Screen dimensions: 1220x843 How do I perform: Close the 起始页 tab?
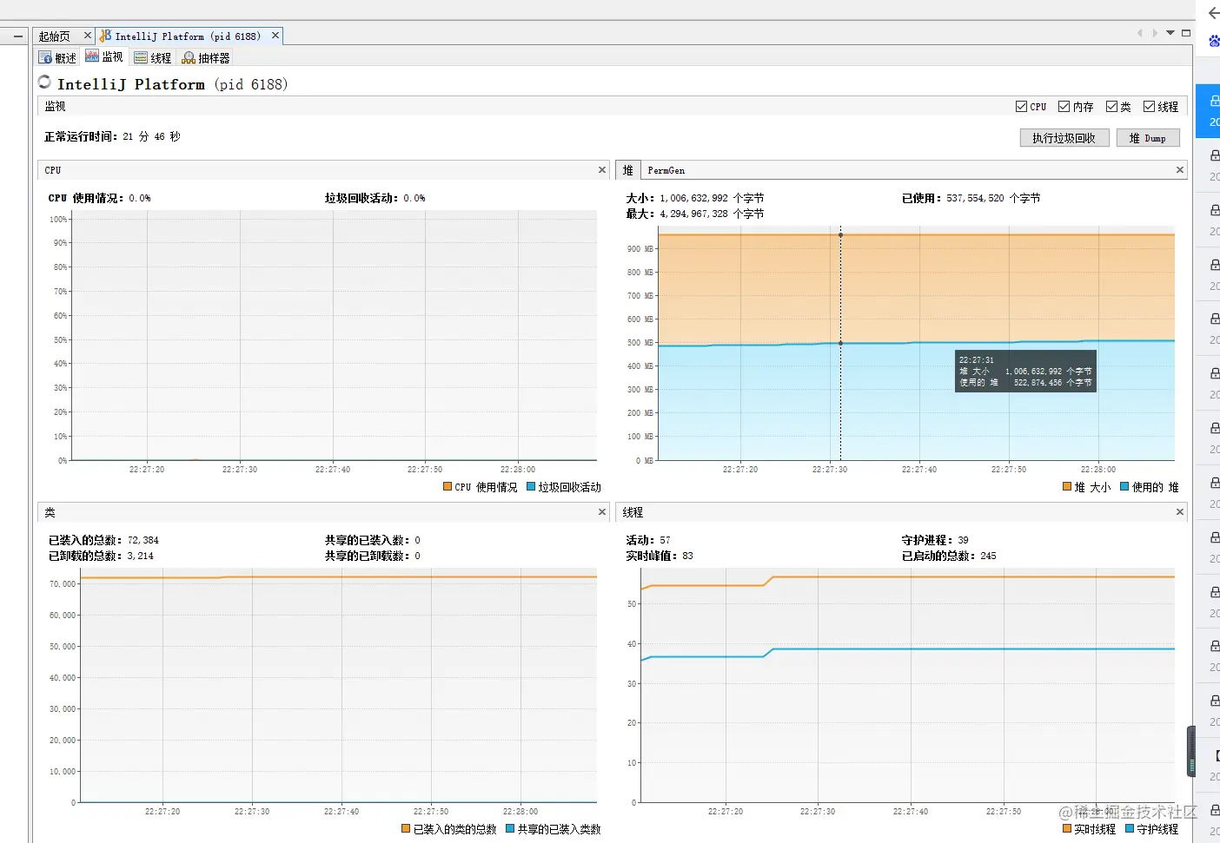pyautogui.click(x=88, y=36)
